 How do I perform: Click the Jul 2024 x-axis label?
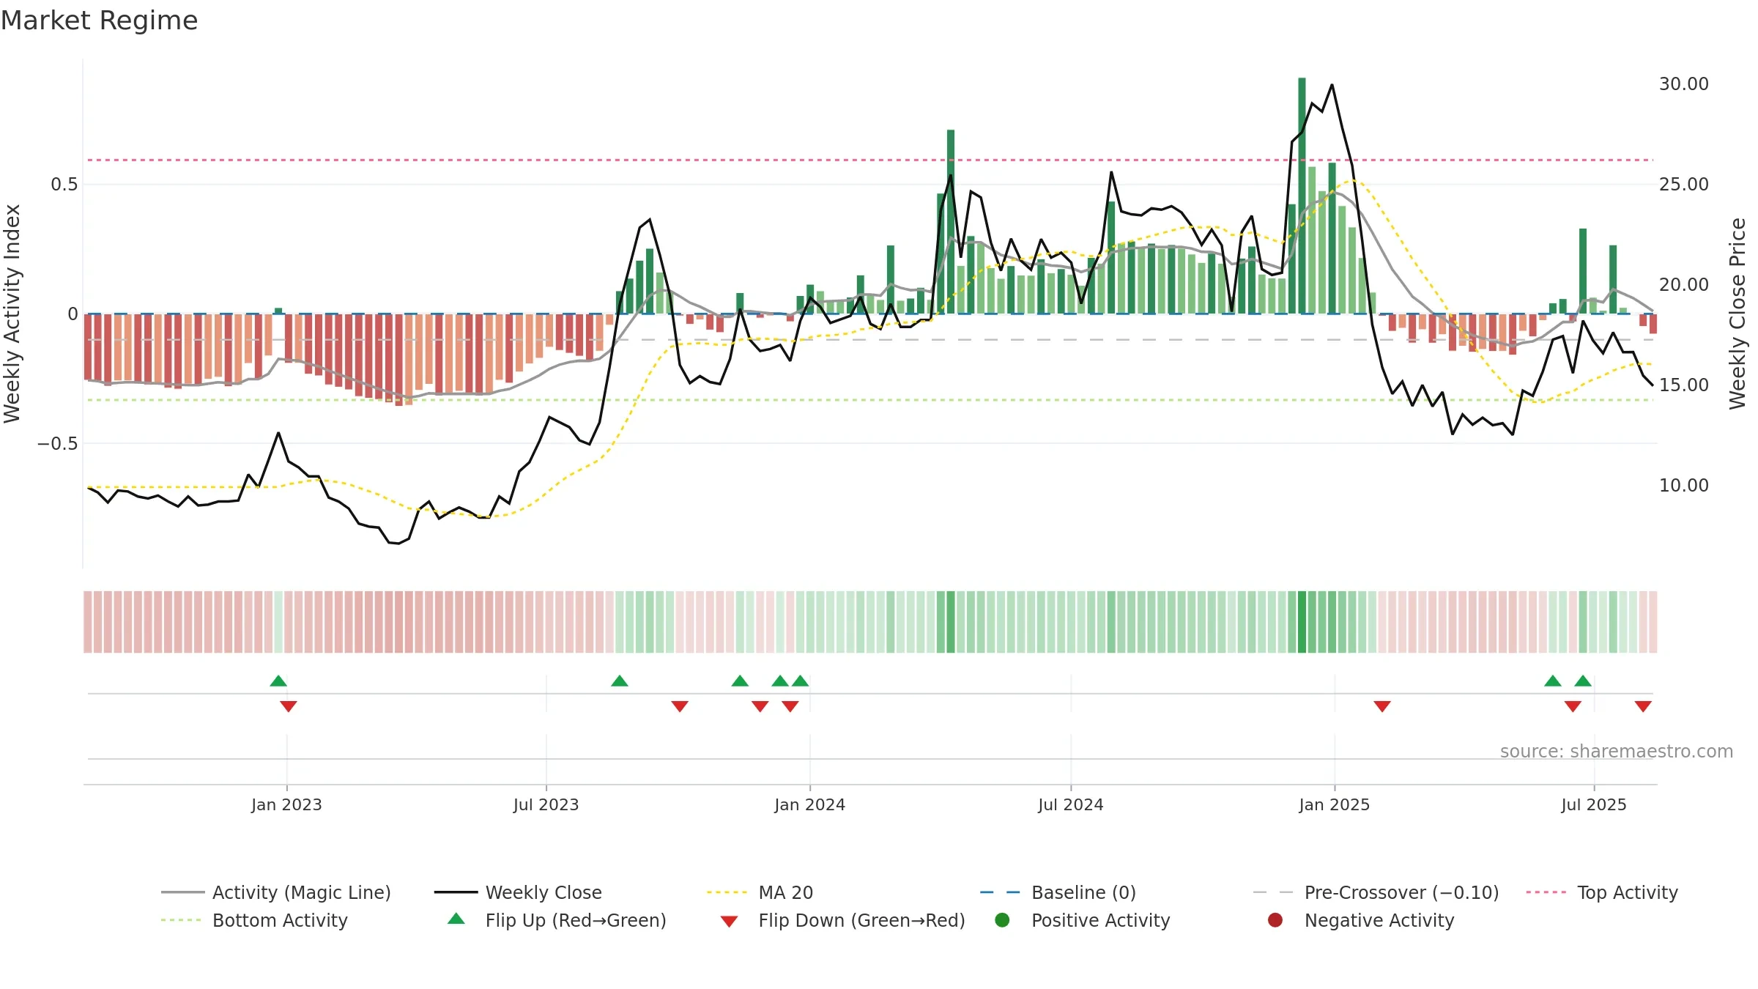(x=1071, y=804)
